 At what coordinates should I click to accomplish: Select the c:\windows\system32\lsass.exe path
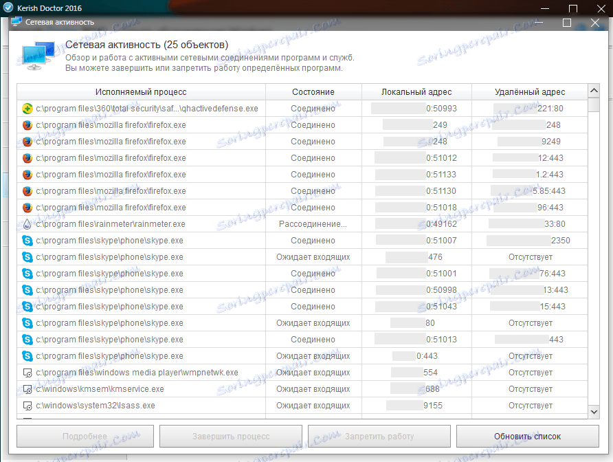coord(96,406)
